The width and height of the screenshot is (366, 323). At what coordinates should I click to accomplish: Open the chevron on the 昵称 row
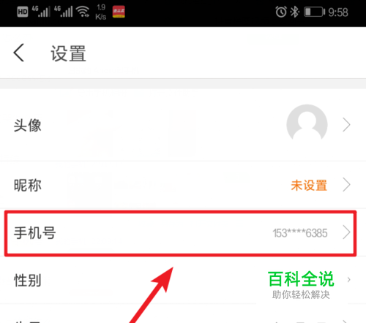pyautogui.click(x=346, y=185)
